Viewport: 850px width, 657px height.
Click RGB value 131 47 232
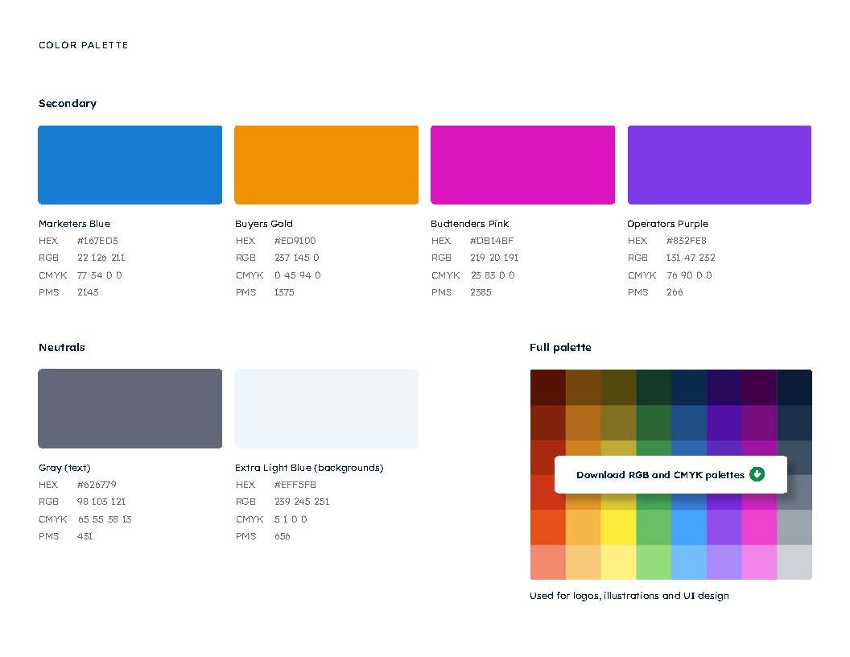click(691, 258)
